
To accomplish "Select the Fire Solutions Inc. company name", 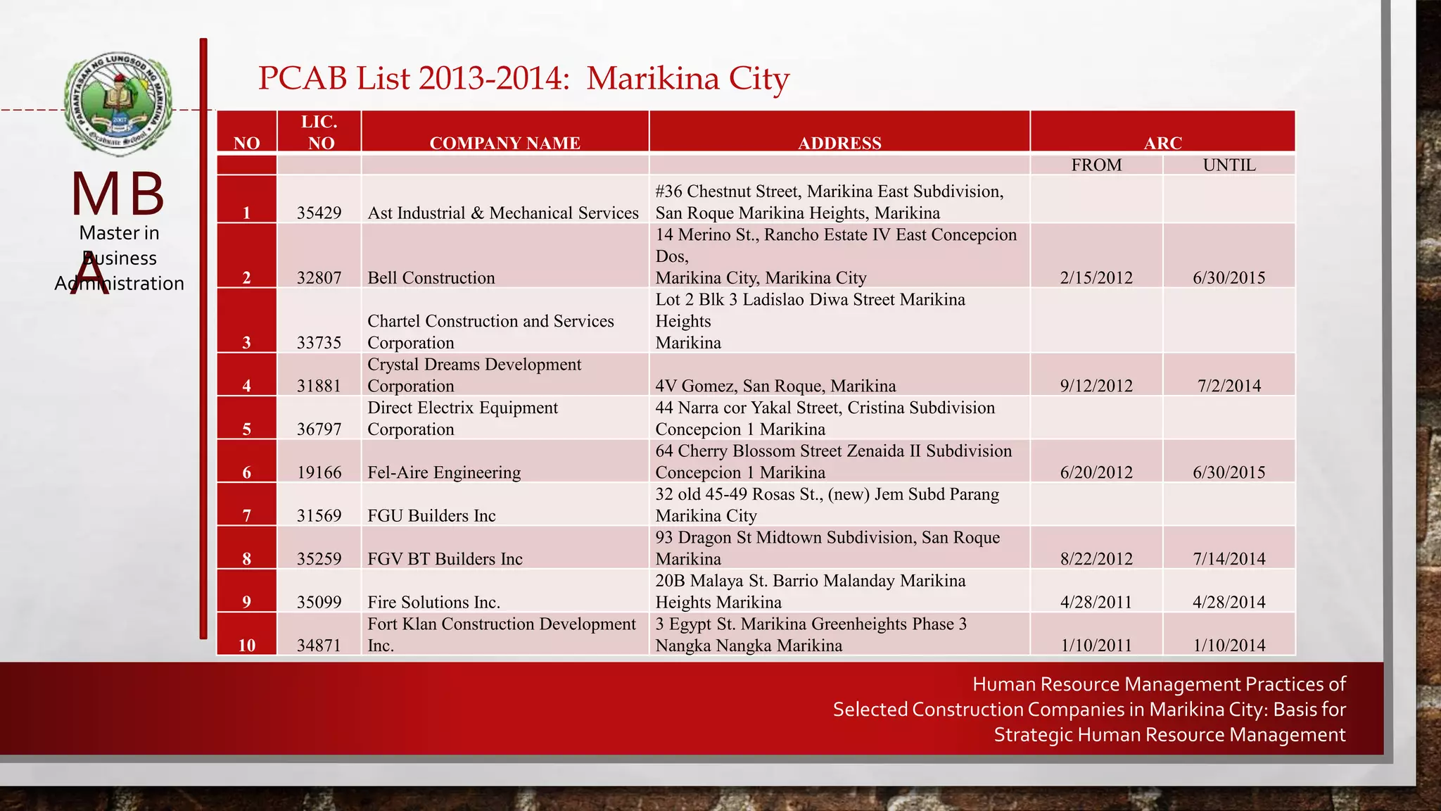I will tap(433, 602).
